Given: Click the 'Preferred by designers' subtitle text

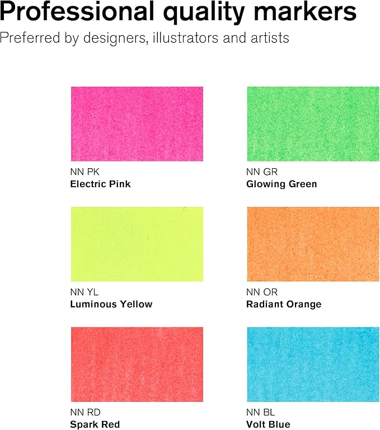Looking at the screenshot, I should point(144,38).
